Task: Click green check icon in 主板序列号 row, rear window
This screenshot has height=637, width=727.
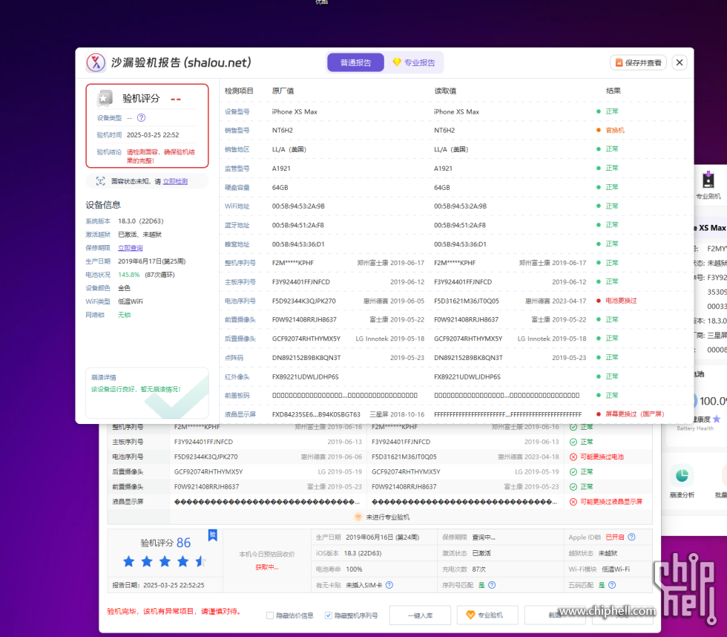Action: tap(573, 442)
